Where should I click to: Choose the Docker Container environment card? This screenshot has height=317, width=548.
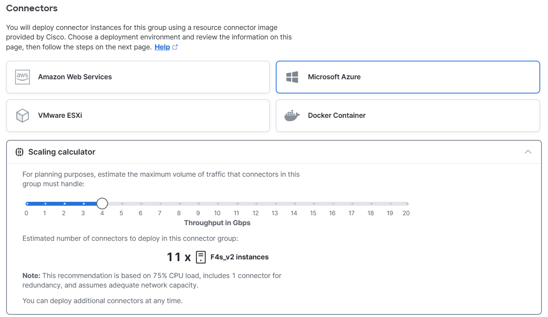408,116
